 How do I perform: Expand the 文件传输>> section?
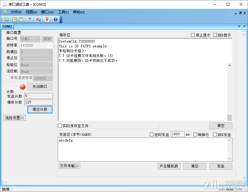[x=69, y=166]
